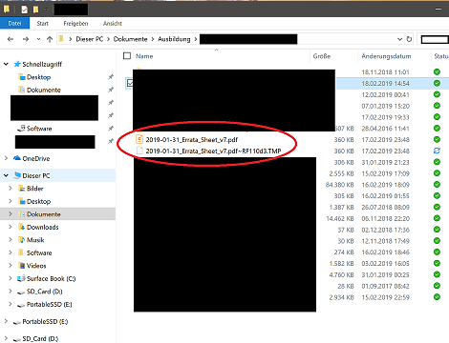Go up one folder level

click(x=50, y=39)
